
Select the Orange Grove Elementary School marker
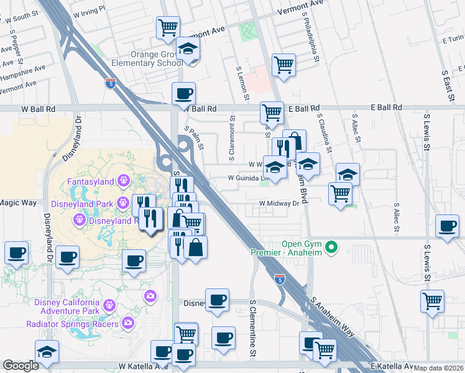pos(188,50)
